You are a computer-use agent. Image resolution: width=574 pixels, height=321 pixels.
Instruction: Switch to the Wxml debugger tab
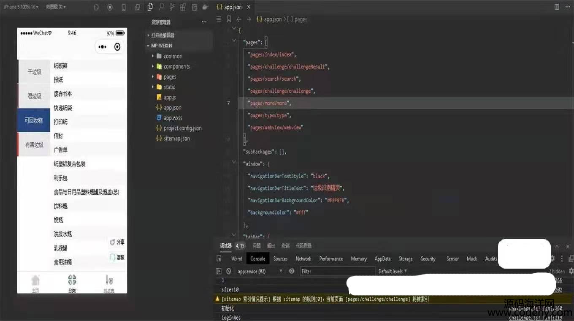point(237,258)
